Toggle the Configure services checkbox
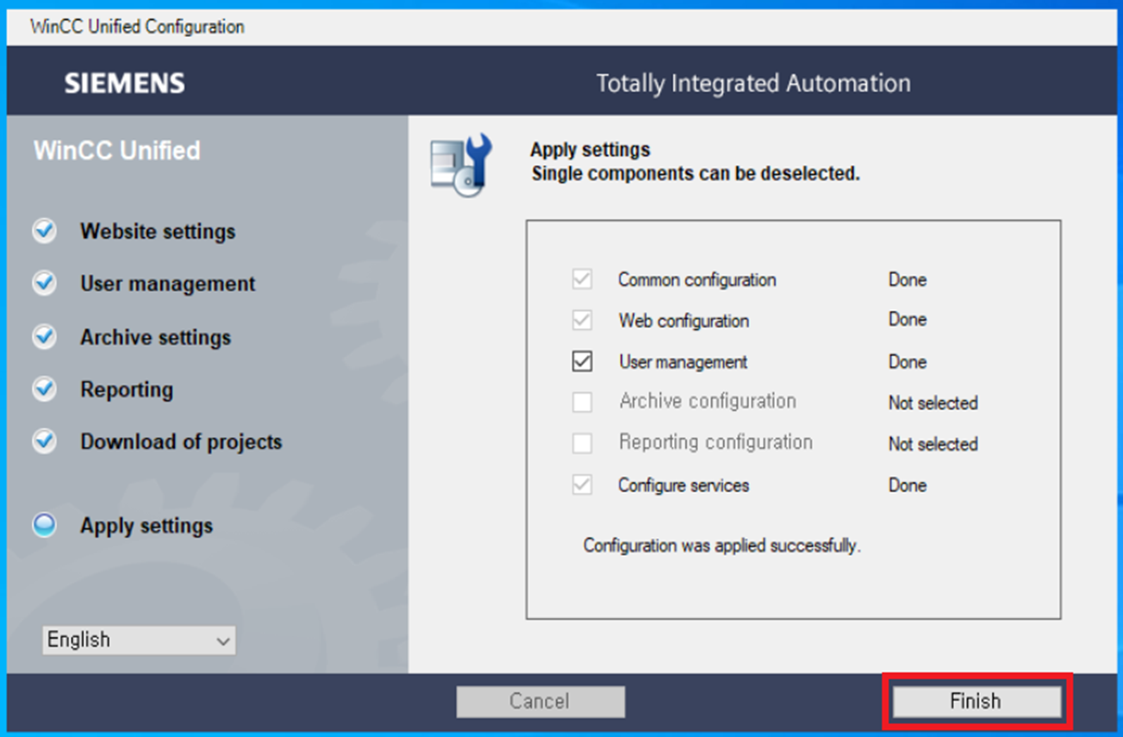Screen dimensions: 1123x737 pyautogui.click(x=583, y=484)
